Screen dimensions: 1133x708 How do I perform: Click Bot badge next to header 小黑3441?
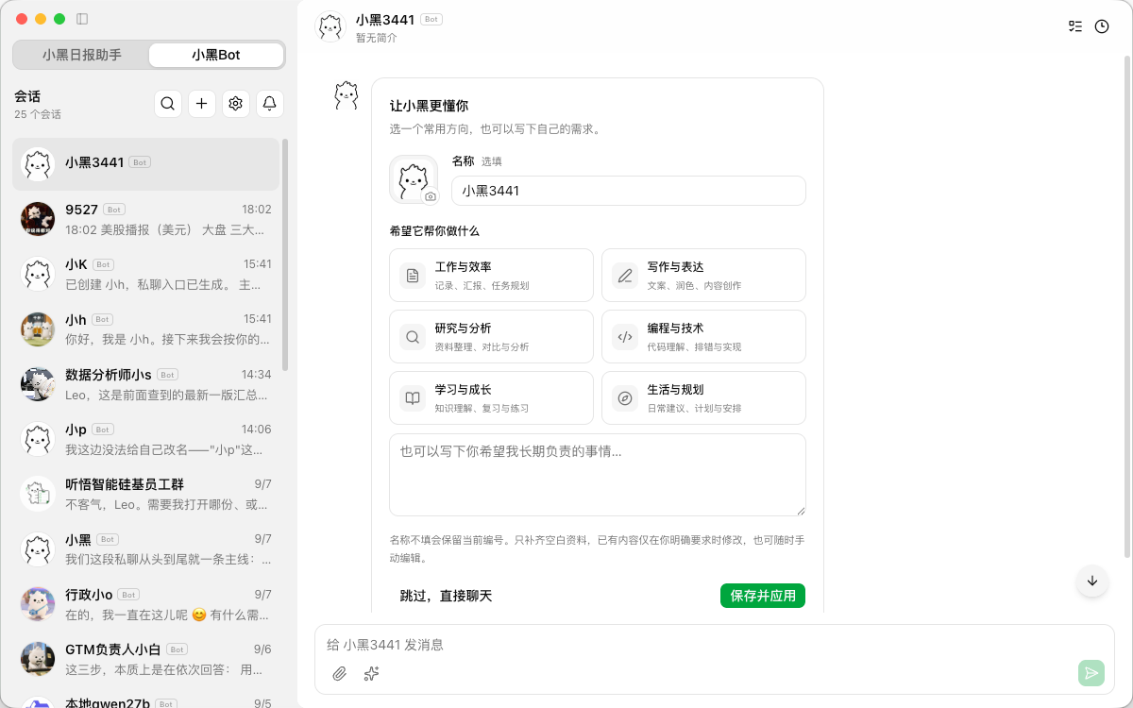point(431,19)
